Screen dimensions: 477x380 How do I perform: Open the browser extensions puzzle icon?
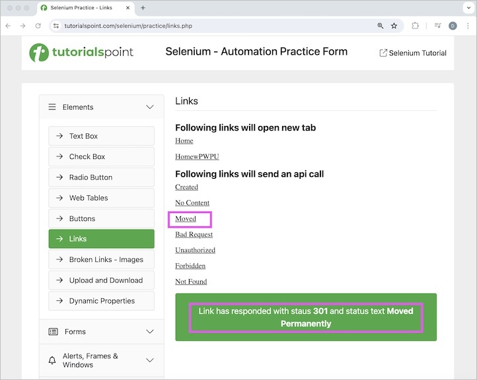(x=416, y=26)
